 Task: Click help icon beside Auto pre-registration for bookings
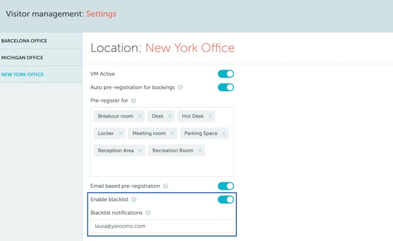[180, 88]
